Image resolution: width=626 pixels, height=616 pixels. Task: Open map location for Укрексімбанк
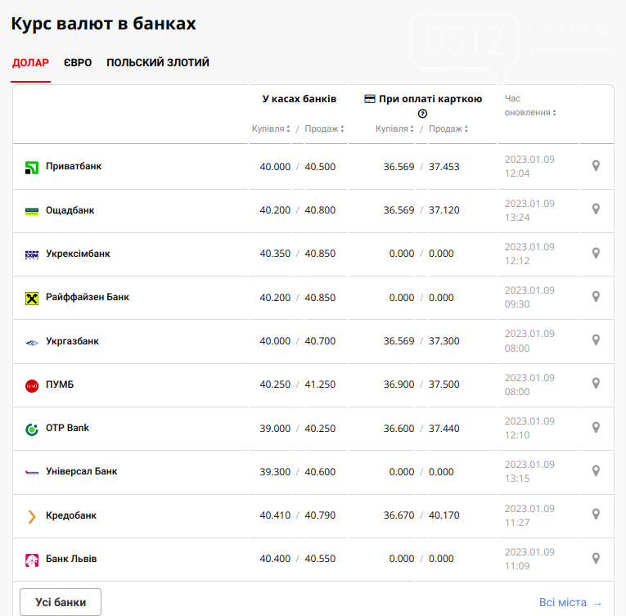596,253
